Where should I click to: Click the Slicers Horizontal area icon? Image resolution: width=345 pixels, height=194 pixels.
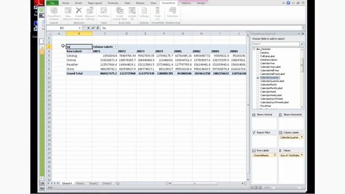(280, 115)
